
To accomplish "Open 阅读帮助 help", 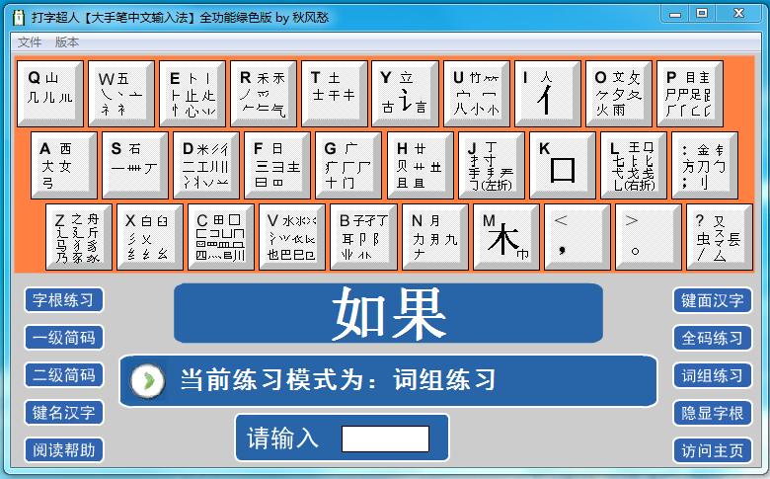I will pyautogui.click(x=64, y=450).
